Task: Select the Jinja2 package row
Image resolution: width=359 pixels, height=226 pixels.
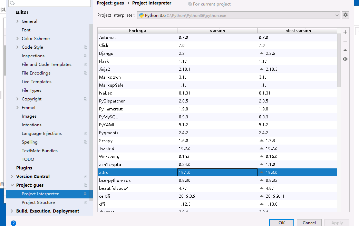Action: click(217, 69)
